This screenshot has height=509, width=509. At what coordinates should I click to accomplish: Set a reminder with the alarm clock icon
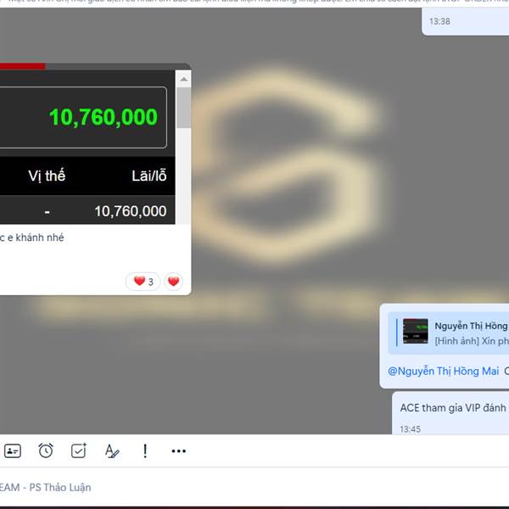[46, 450]
